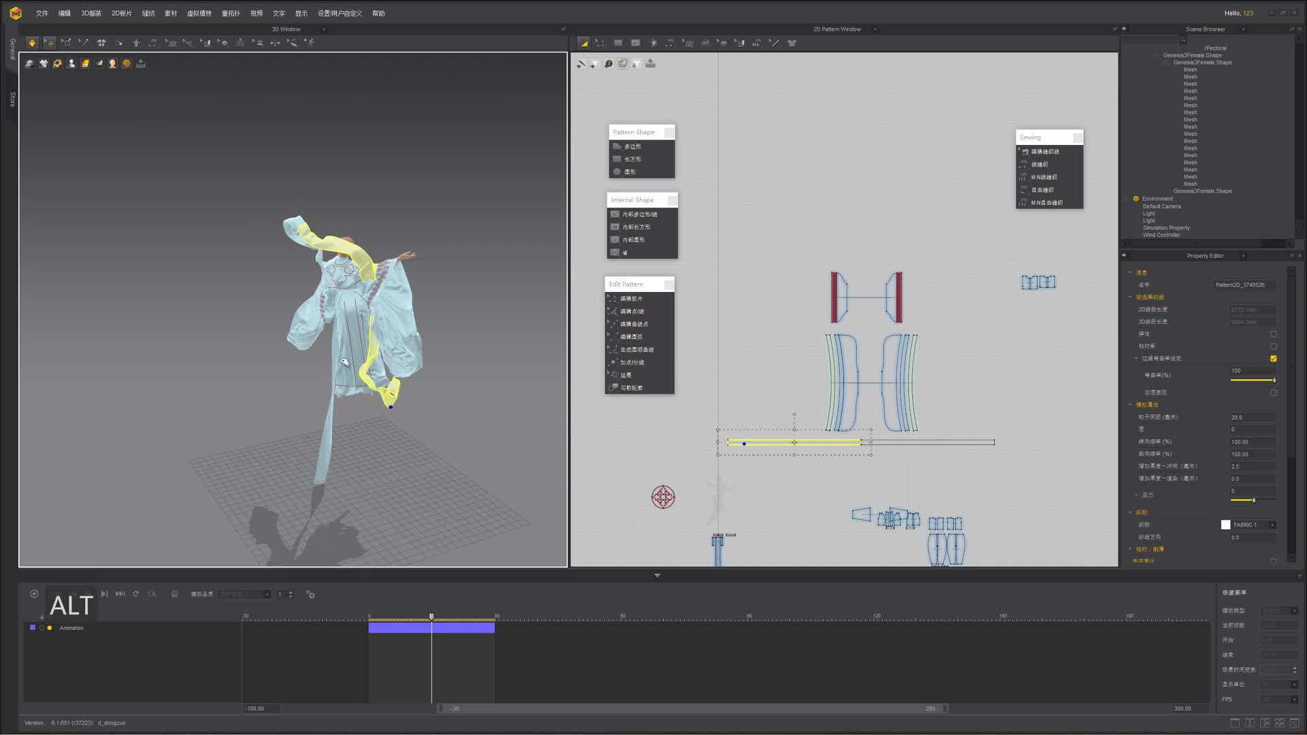Click the animation settings gears icon

coord(310,594)
